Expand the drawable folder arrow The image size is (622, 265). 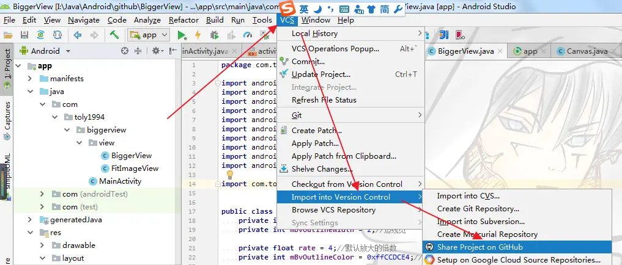tap(42, 245)
